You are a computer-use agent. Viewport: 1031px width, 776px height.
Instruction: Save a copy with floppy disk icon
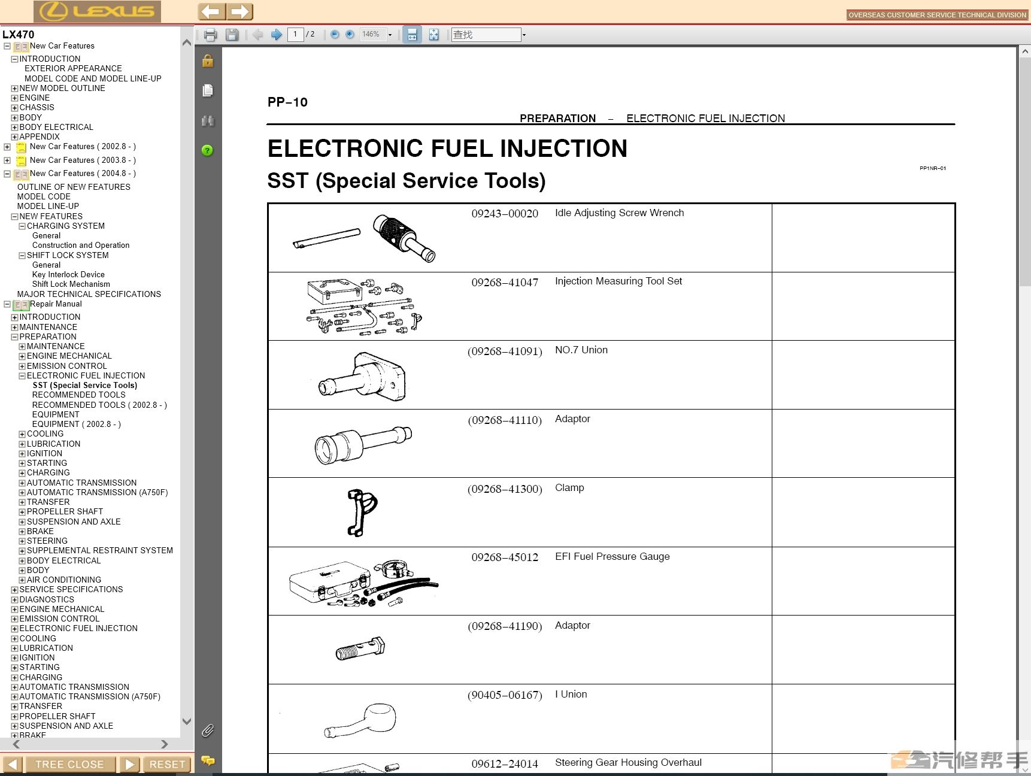(232, 35)
